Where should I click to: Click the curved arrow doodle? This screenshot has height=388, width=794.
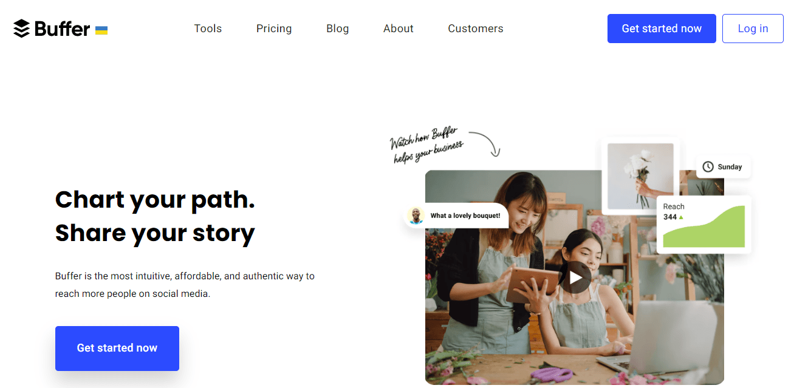pyautogui.click(x=487, y=143)
